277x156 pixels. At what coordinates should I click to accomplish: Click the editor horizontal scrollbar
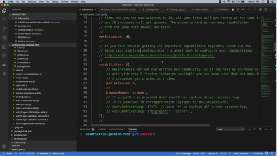[x=151, y=125]
